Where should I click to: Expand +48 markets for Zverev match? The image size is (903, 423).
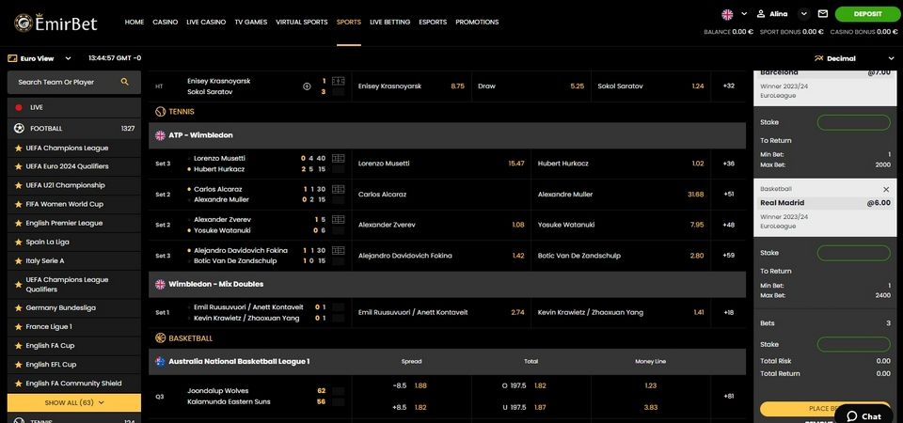pos(728,225)
